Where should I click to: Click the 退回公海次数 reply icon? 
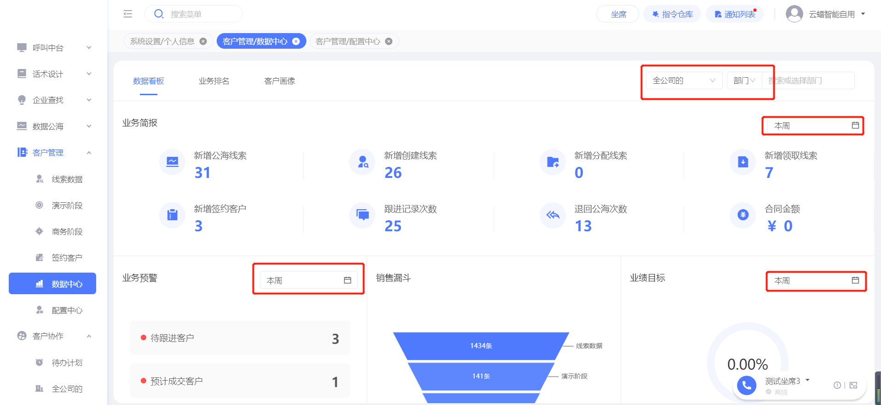[x=553, y=215]
